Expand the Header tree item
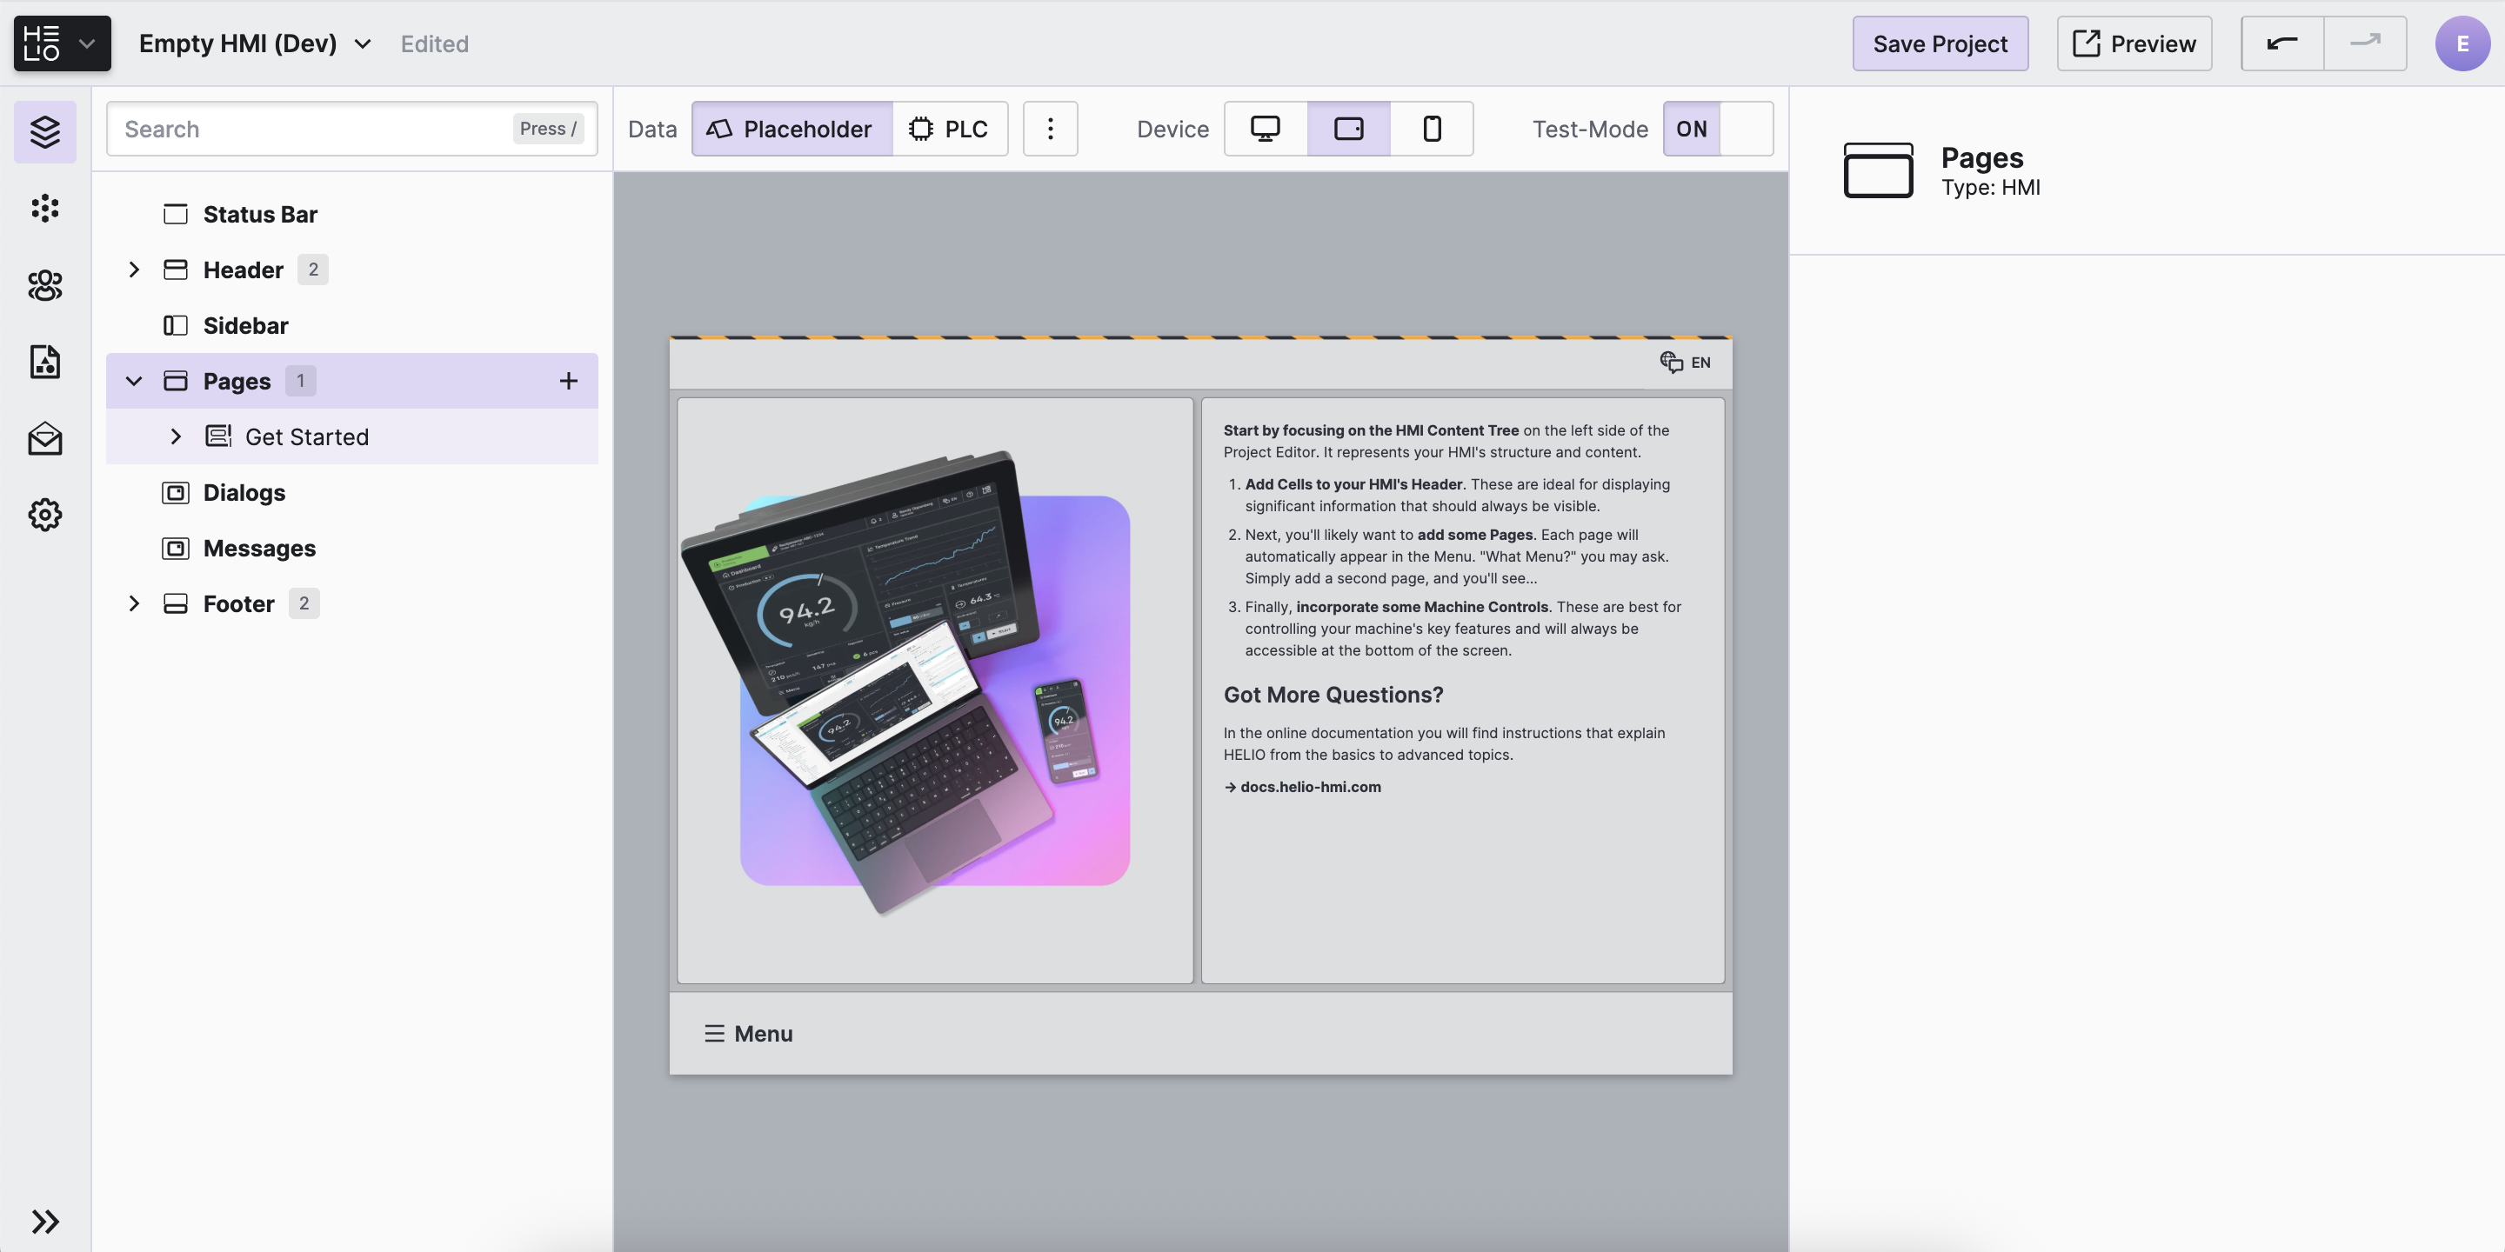 click(134, 270)
